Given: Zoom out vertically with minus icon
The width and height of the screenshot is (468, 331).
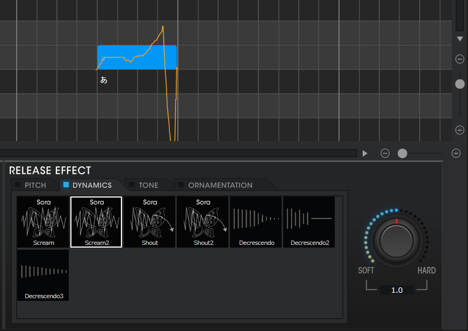Looking at the screenshot, I should coord(459,59).
